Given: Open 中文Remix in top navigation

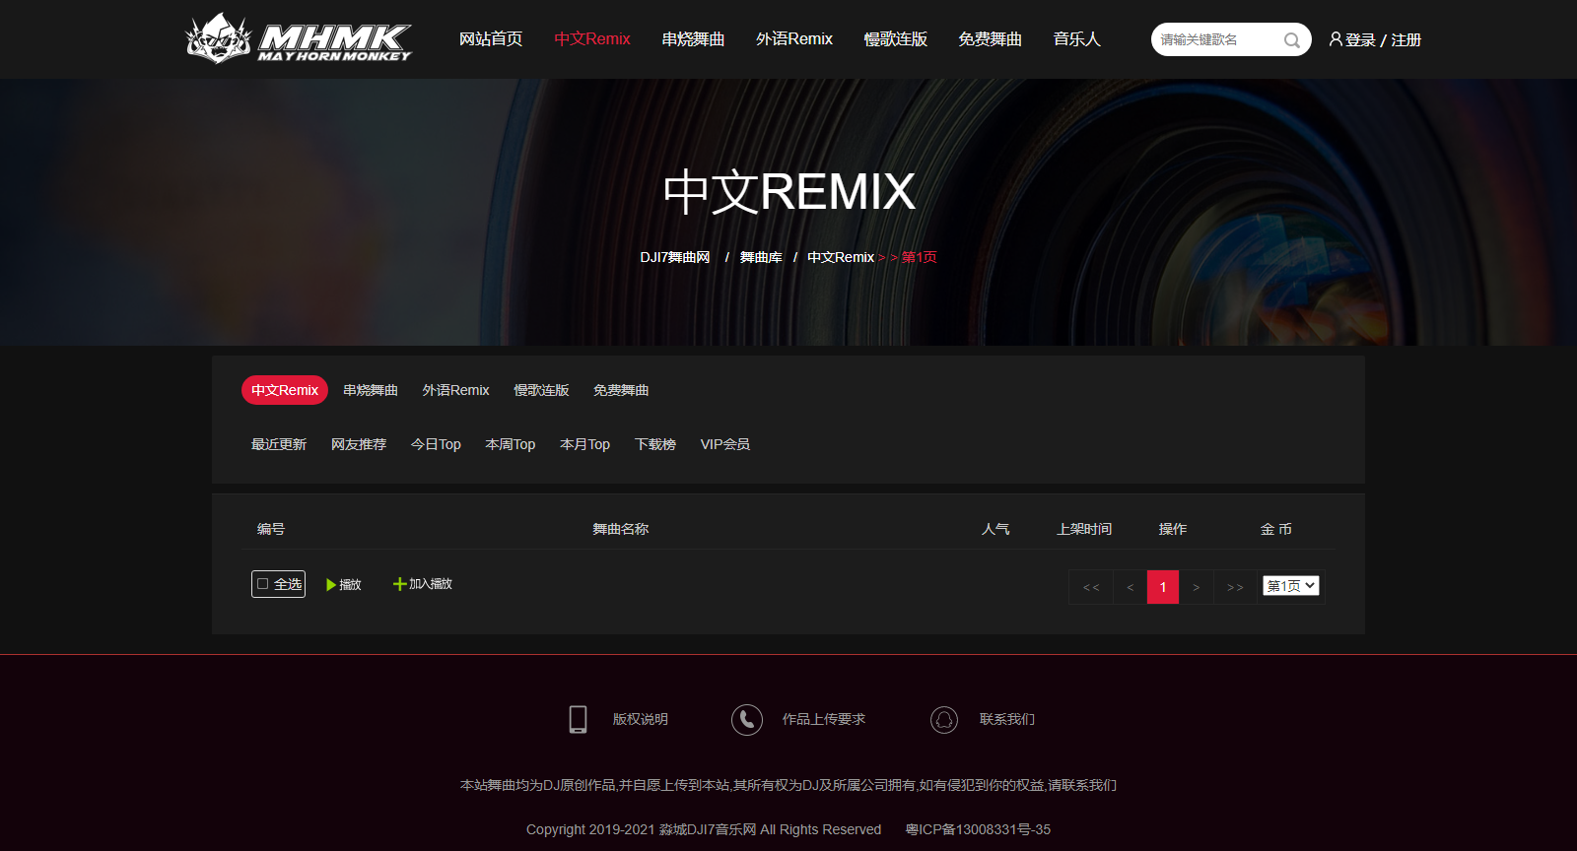Looking at the screenshot, I should click(592, 39).
